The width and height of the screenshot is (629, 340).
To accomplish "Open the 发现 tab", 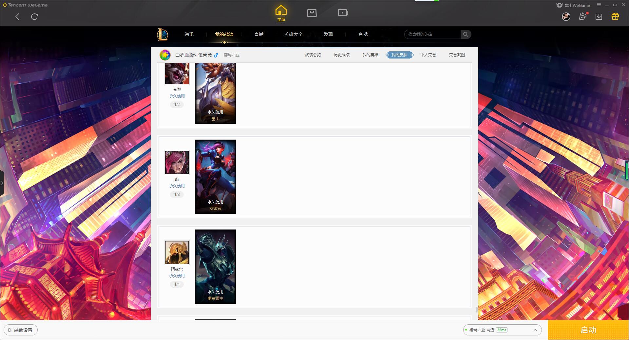I will coord(328,34).
